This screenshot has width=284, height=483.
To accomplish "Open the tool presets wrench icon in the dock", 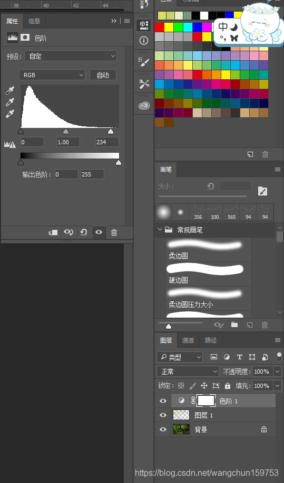I will point(144,84).
